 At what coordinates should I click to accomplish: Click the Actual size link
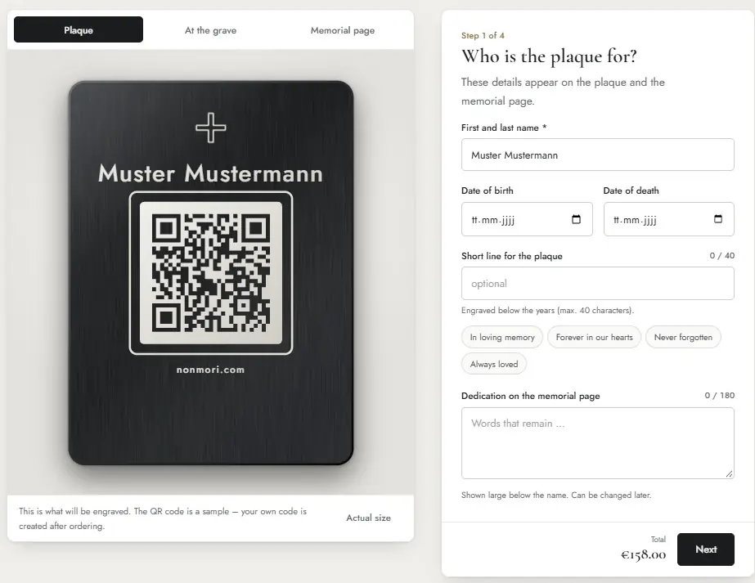[368, 518]
